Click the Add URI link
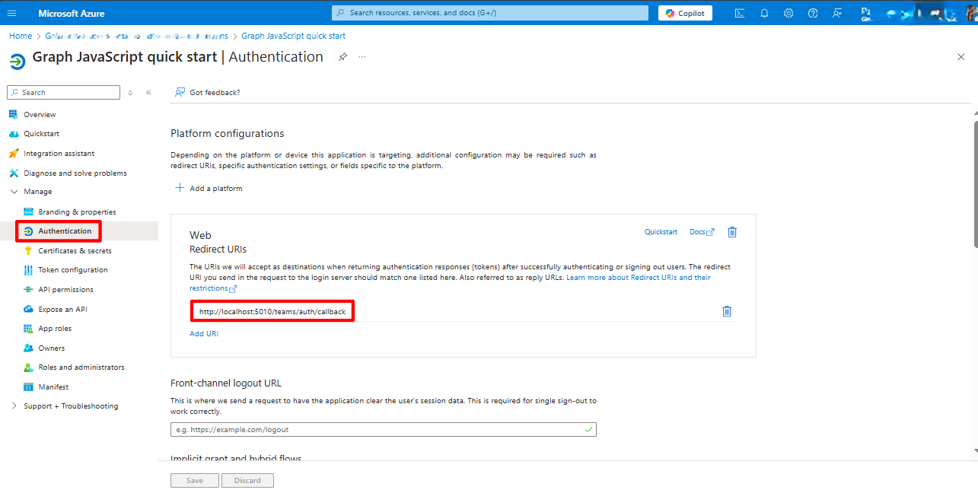This screenshot has height=493, width=978. coord(204,333)
